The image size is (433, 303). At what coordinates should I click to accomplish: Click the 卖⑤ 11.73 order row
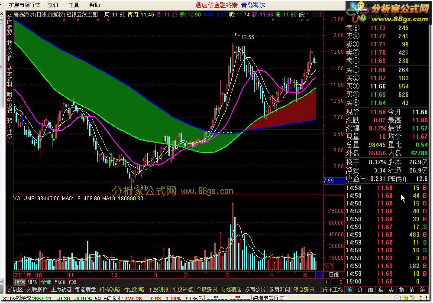click(x=387, y=28)
